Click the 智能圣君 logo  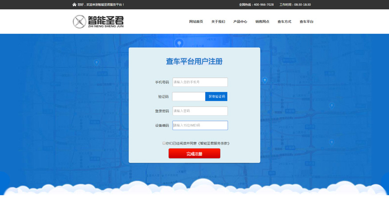pyautogui.click(x=98, y=22)
